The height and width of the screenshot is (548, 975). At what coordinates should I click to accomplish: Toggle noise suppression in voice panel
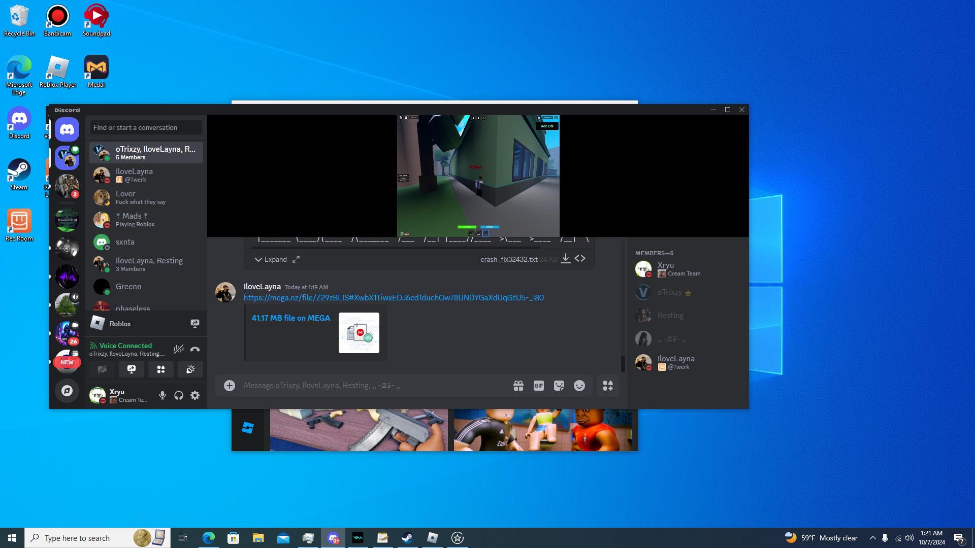coord(178,349)
